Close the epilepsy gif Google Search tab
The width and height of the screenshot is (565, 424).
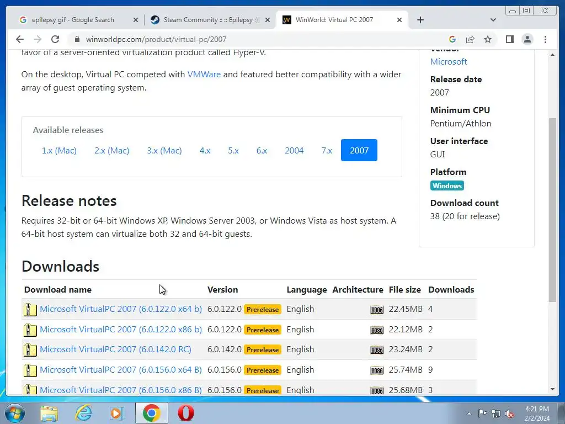[136, 20]
